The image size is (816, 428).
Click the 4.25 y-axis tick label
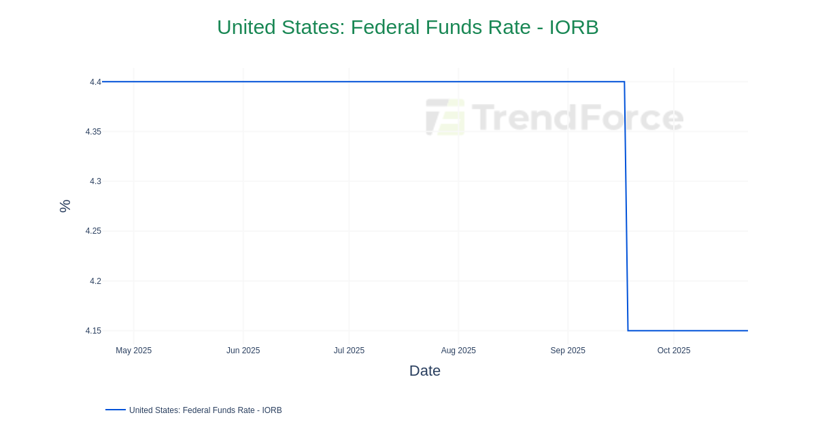[93, 231]
